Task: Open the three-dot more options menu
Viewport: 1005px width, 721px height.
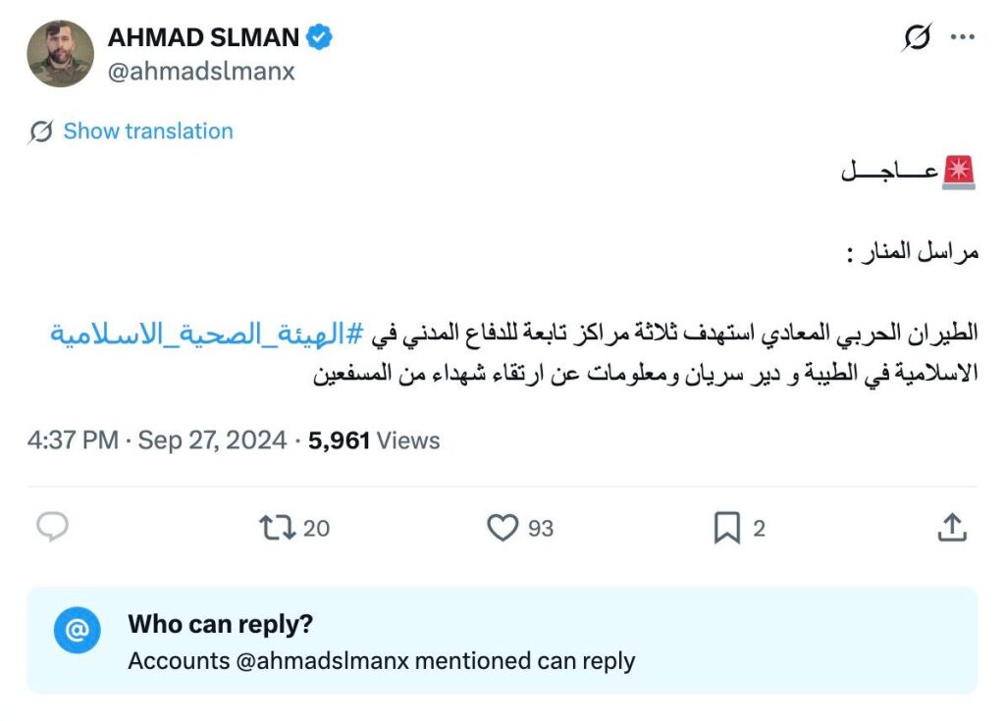Action: point(963,38)
